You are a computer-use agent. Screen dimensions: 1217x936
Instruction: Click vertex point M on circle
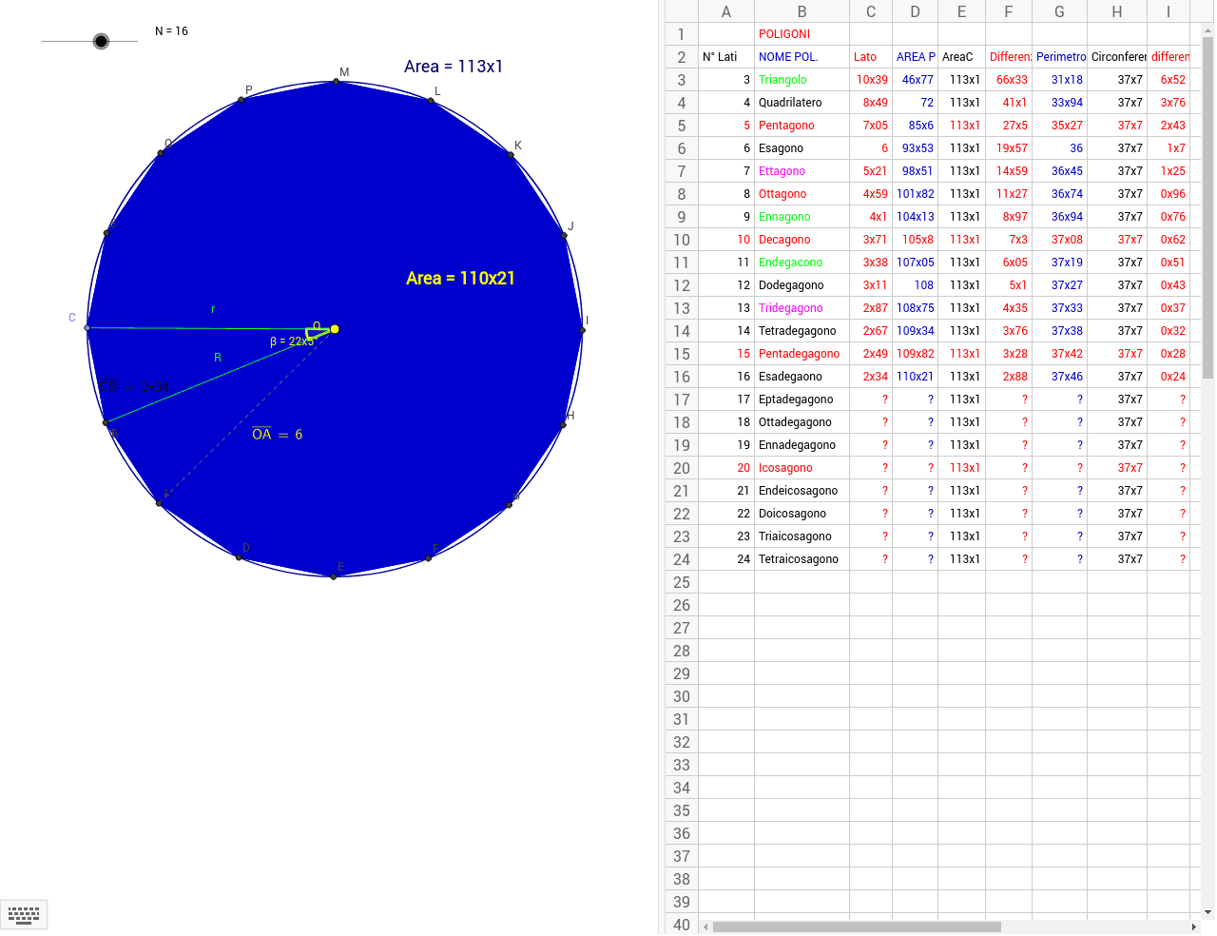point(336,82)
